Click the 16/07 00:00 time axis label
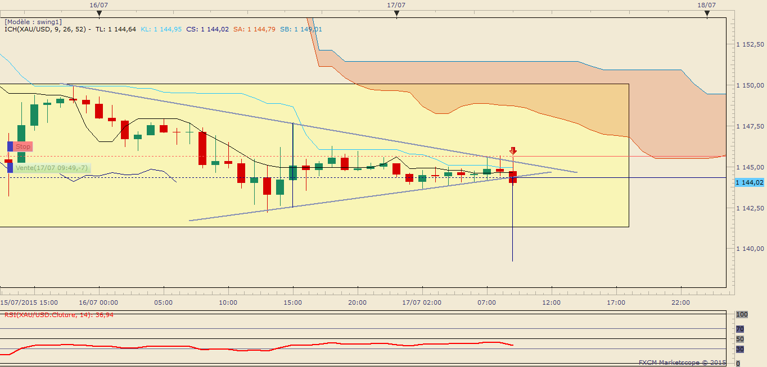Screen dimensions: 767x367 (x=99, y=302)
